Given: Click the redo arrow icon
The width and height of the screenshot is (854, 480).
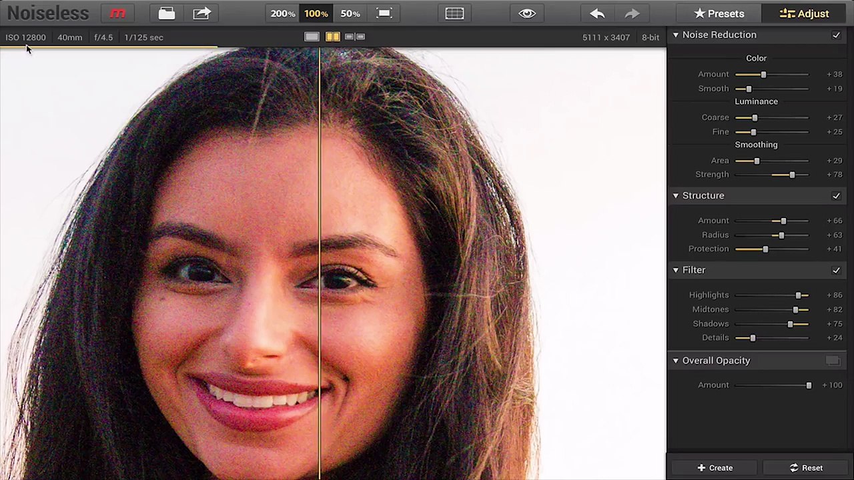Looking at the screenshot, I should point(632,13).
